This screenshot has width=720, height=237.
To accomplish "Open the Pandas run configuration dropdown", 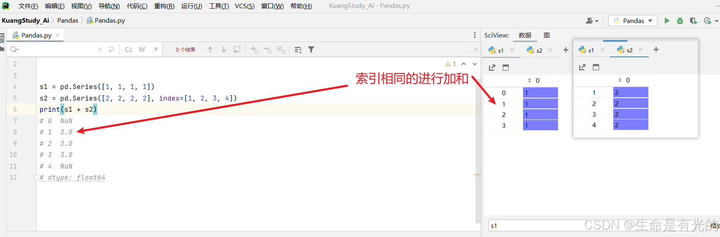I will 633,21.
